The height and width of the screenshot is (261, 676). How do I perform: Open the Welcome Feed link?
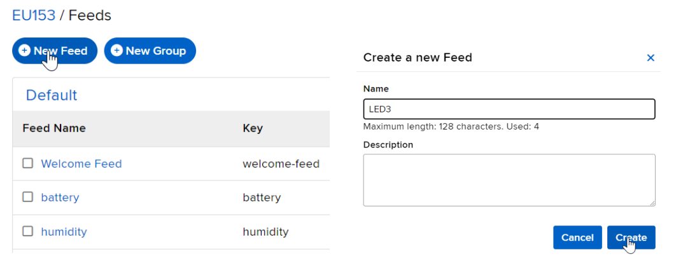coord(81,163)
